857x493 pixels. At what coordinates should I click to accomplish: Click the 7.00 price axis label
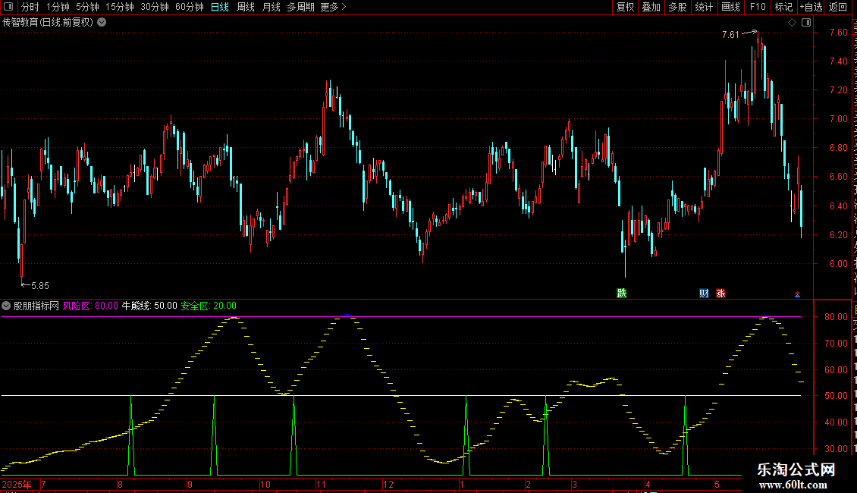(x=838, y=118)
